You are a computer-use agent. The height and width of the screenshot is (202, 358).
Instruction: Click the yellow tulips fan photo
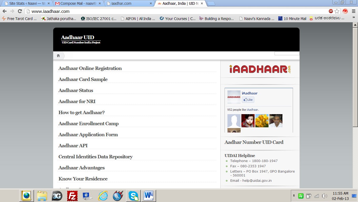pyautogui.click(x=262, y=121)
